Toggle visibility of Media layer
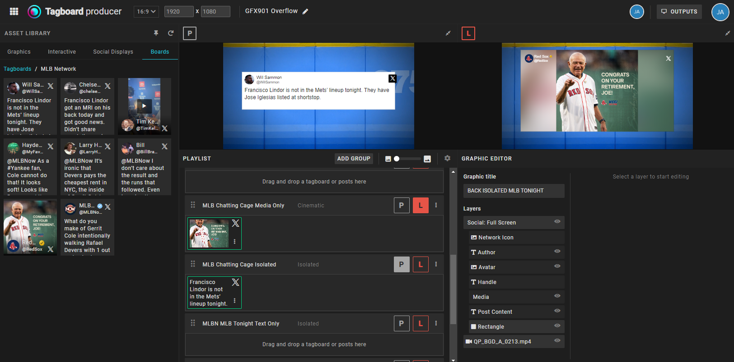This screenshot has width=734, height=362. (557, 296)
